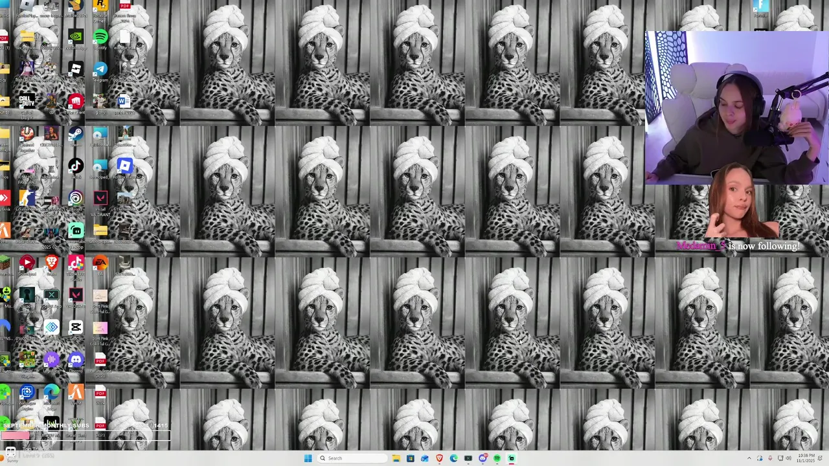Select the black Roblox desktop icon
The image size is (829, 466).
pyautogui.click(x=76, y=69)
